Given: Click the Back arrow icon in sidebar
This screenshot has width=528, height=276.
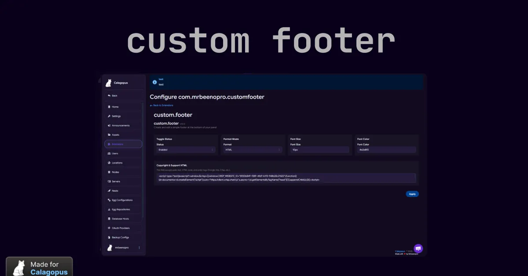Looking at the screenshot, I should [109, 95].
